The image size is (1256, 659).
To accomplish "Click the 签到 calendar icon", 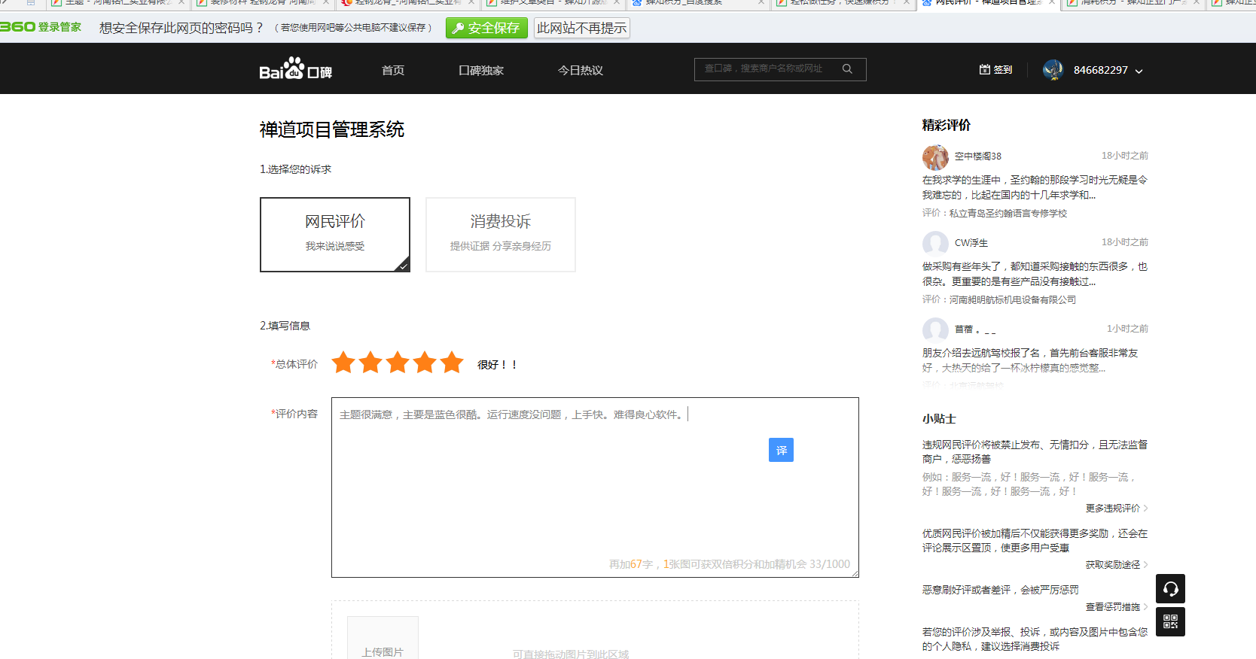I will point(984,69).
